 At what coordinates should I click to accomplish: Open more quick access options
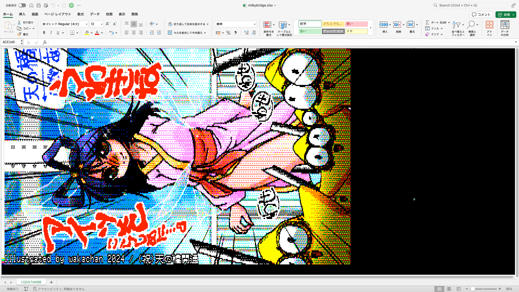(x=79, y=5)
